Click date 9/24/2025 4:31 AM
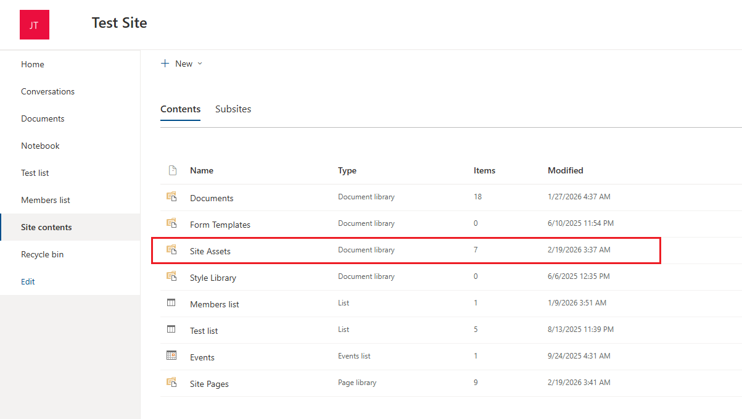 (579, 356)
